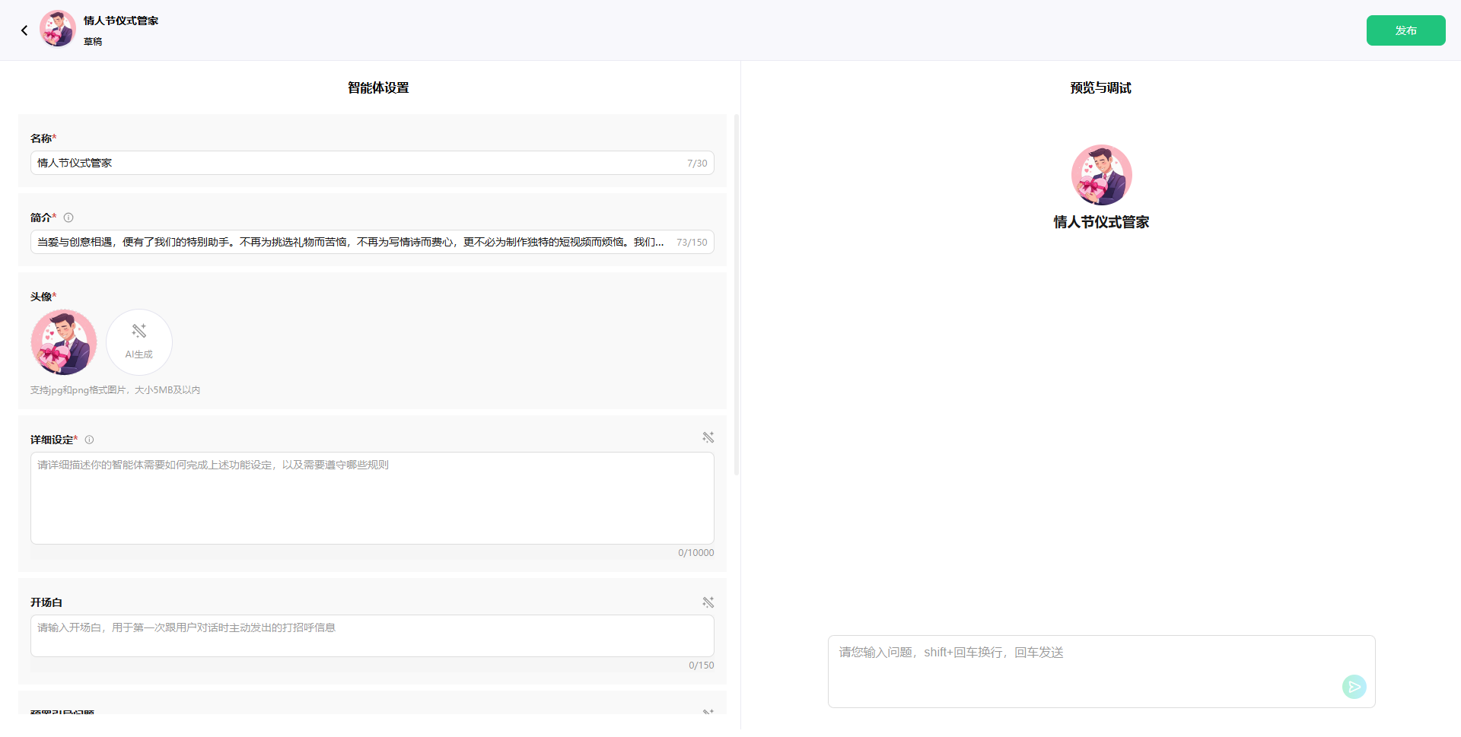Click the 0/10000 character counter
Image resolution: width=1461 pixels, height=737 pixels.
tap(696, 553)
